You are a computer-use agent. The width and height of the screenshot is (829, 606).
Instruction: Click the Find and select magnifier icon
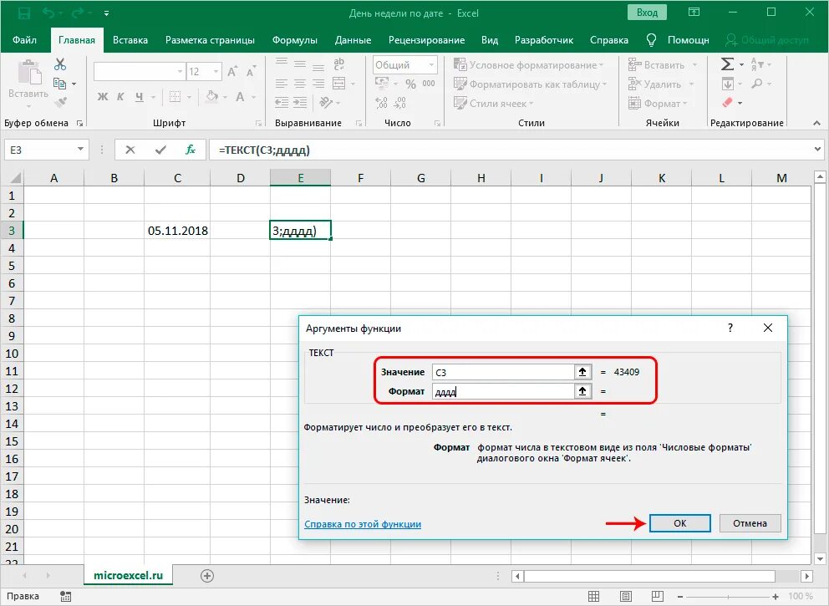(757, 84)
